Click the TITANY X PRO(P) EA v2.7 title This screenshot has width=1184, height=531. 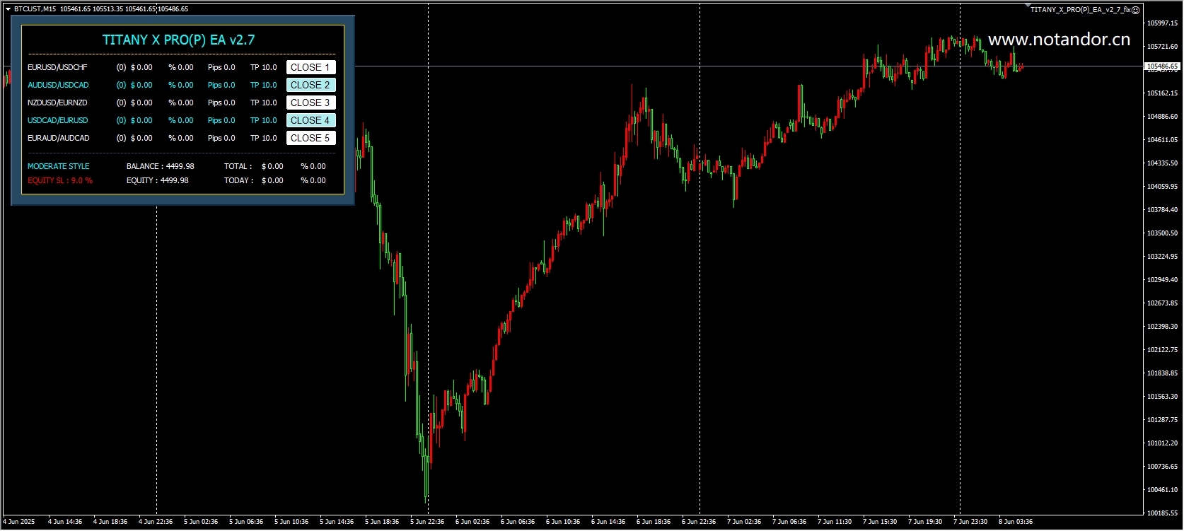[x=178, y=40]
